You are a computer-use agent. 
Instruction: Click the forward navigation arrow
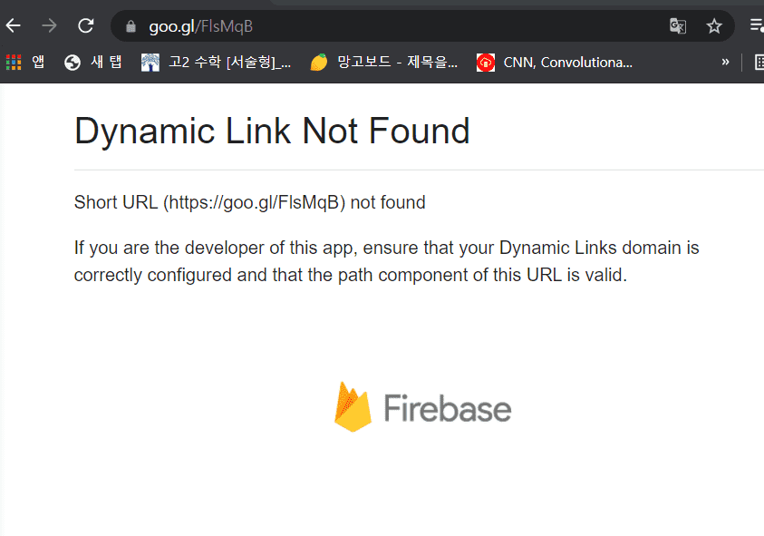coord(49,25)
